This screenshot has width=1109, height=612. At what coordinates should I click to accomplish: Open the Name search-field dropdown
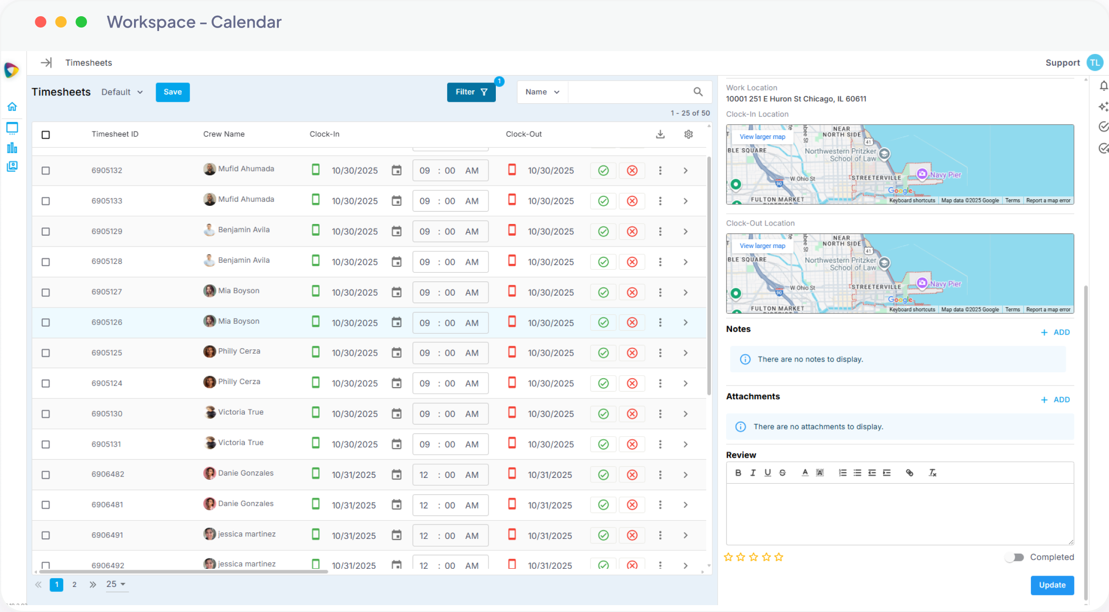tap(542, 92)
